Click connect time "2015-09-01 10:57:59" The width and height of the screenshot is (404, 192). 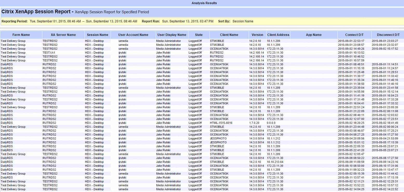pyautogui.click(x=351, y=60)
